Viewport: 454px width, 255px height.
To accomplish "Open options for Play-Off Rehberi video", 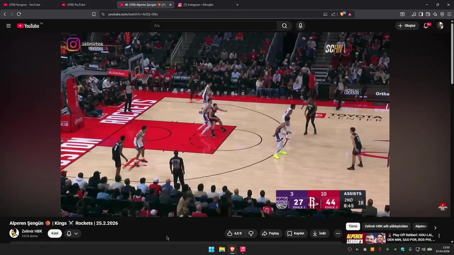I will (439, 236).
